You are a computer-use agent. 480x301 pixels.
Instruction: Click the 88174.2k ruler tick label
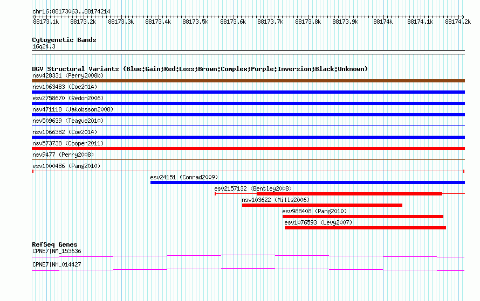pos(458,22)
